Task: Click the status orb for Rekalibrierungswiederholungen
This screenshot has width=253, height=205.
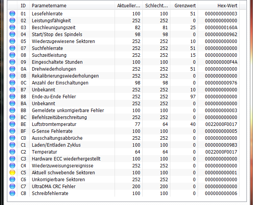Action: coord(12,76)
